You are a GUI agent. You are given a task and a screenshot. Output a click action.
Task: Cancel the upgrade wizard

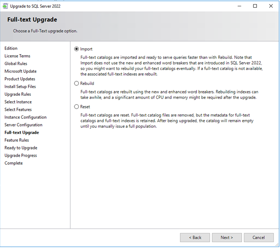coord(259,238)
